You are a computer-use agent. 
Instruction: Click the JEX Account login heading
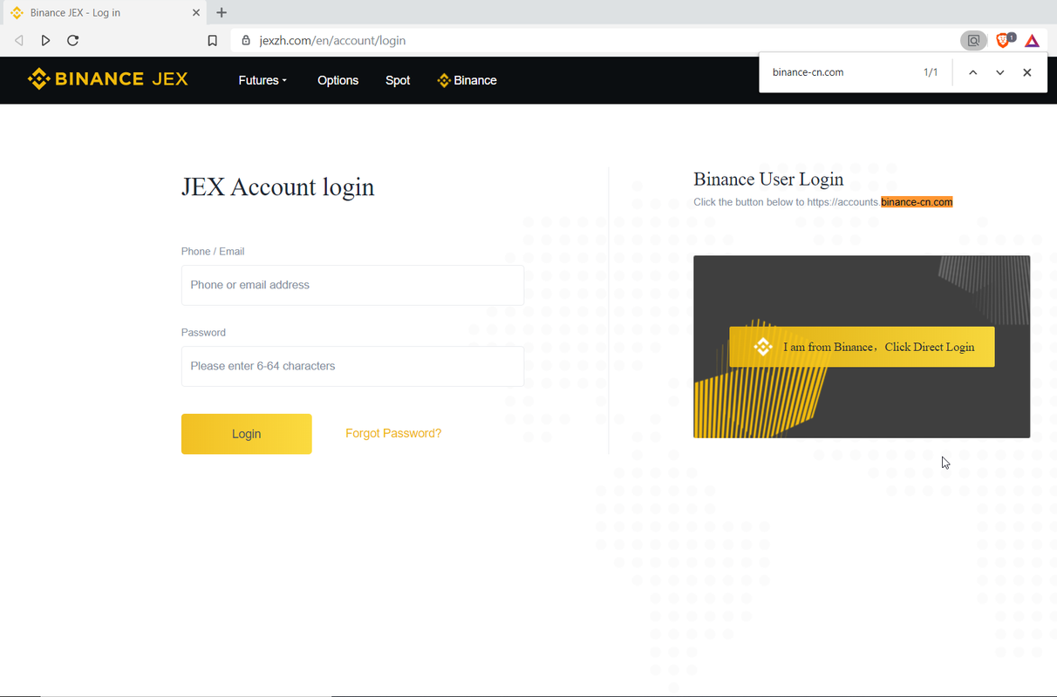click(x=277, y=187)
